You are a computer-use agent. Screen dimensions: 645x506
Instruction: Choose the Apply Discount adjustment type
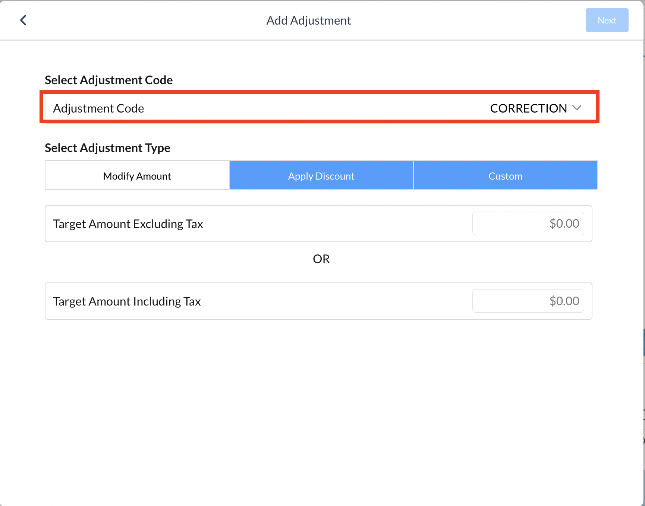[321, 175]
